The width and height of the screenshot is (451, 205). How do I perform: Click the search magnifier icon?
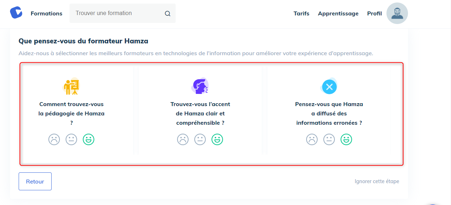pyautogui.click(x=167, y=14)
